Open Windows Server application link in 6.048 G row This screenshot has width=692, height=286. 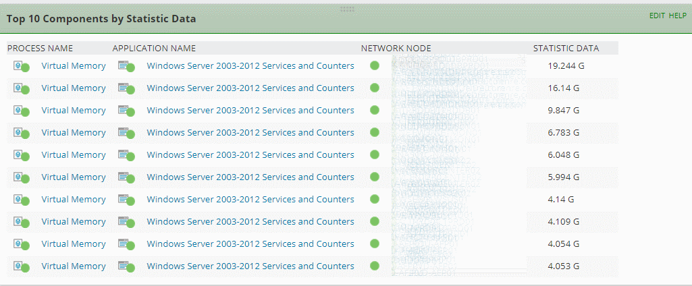point(250,155)
